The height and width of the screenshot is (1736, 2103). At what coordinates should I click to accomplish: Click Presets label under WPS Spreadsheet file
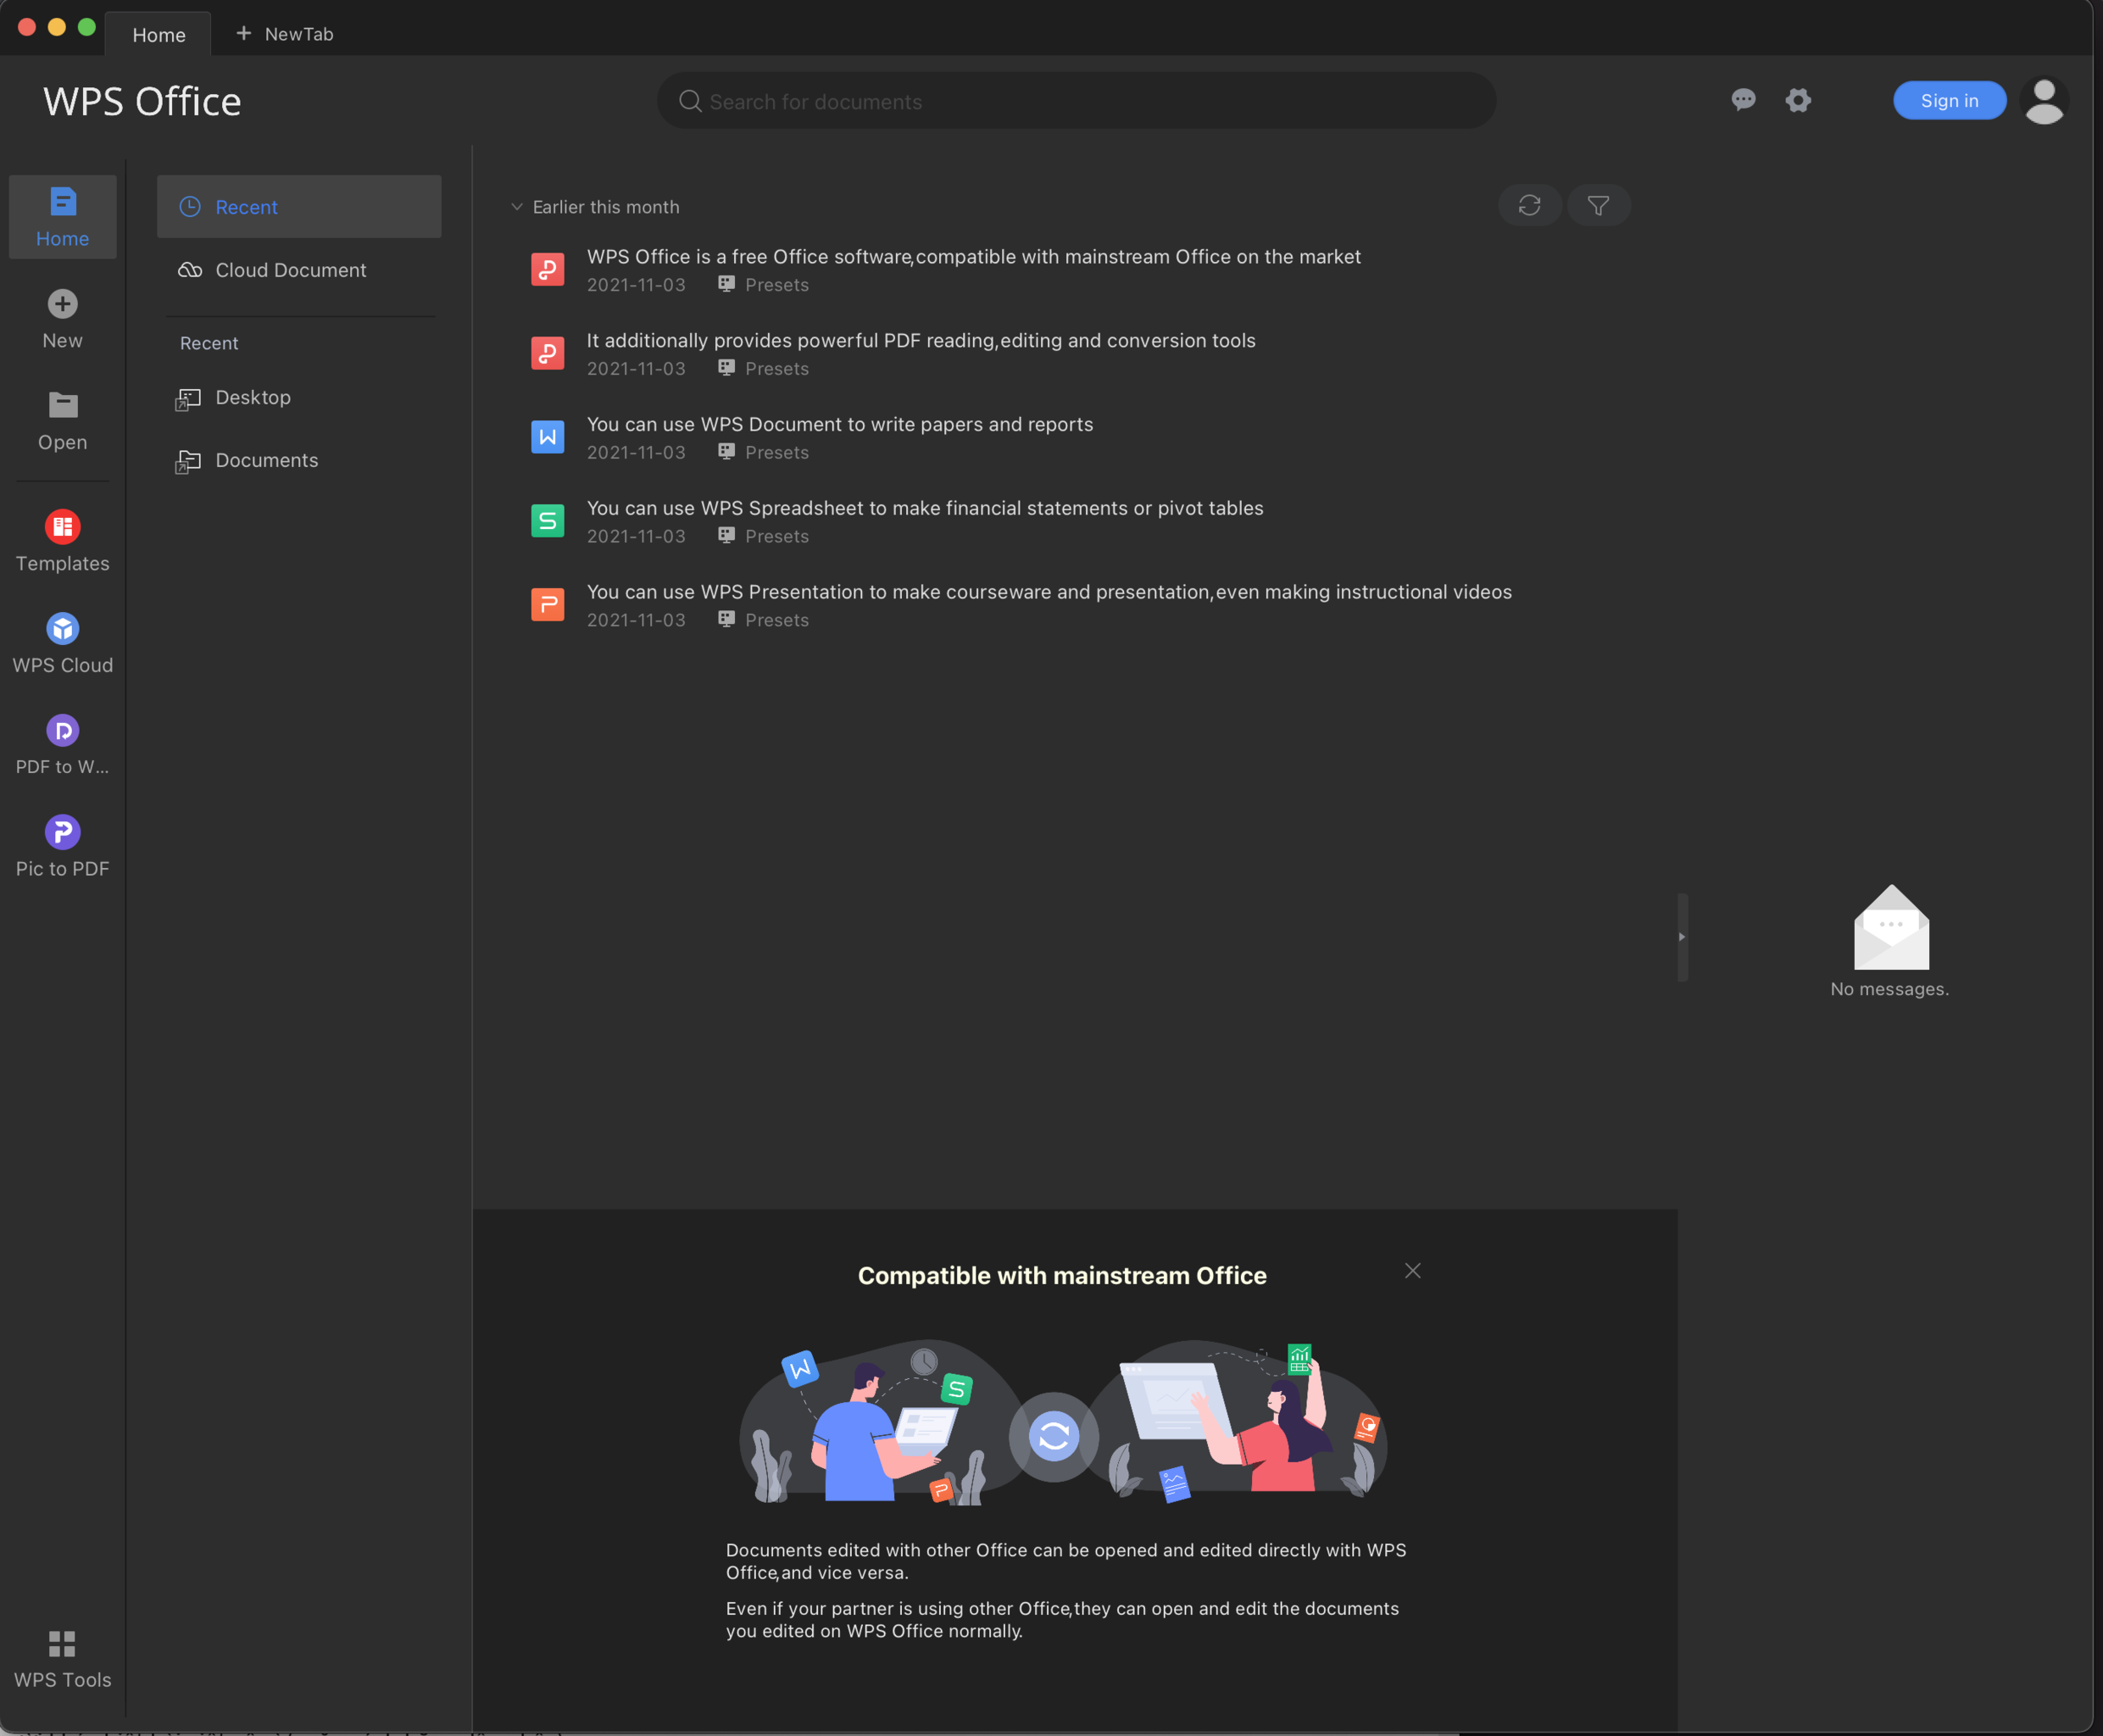(777, 536)
